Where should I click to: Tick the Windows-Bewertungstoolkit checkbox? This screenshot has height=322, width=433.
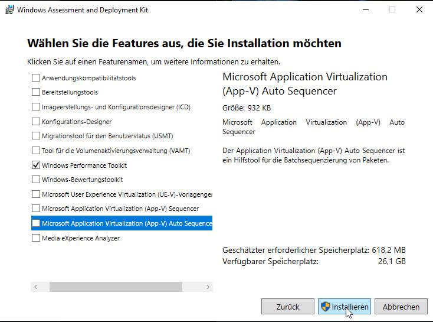[36, 180]
